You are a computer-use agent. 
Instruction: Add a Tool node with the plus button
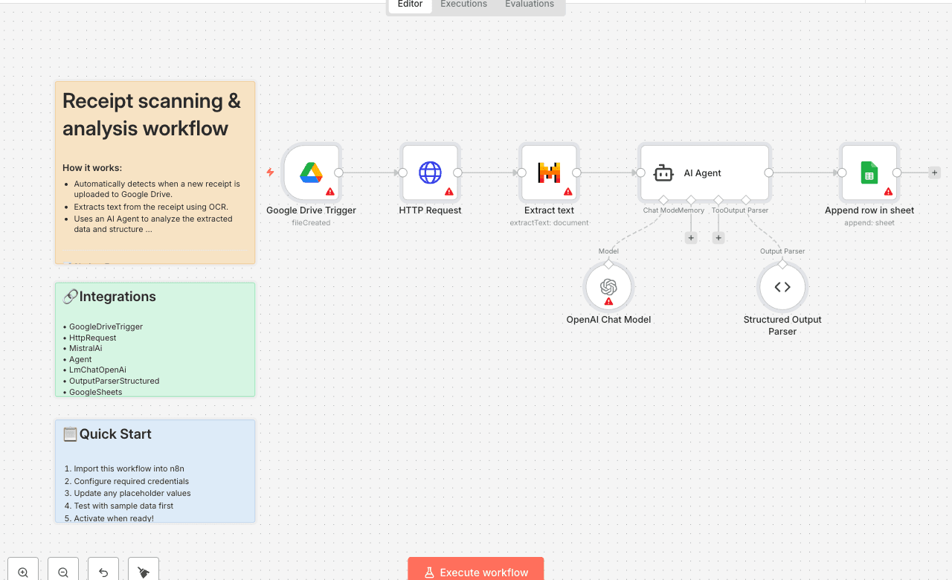click(x=718, y=237)
